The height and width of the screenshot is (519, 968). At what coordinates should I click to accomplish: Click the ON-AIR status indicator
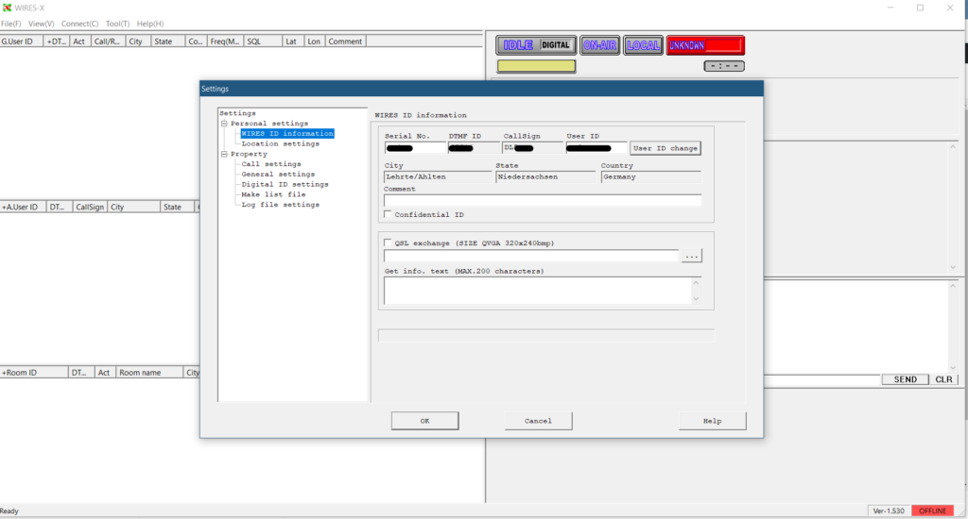[x=599, y=45]
